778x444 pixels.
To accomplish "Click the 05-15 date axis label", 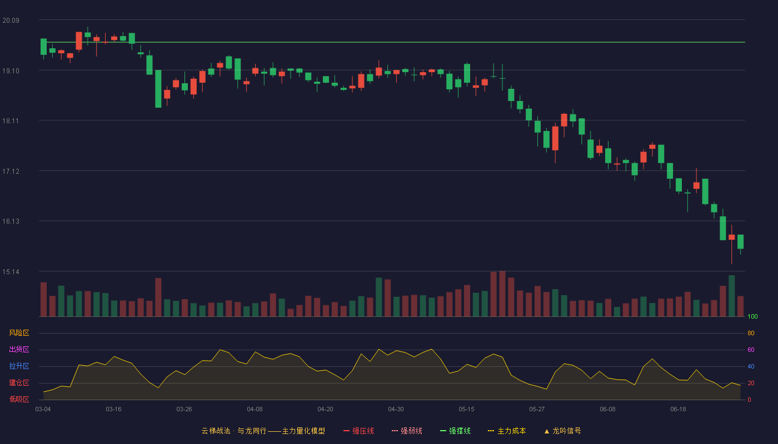I will pyautogui.click(x=466, y=409).
